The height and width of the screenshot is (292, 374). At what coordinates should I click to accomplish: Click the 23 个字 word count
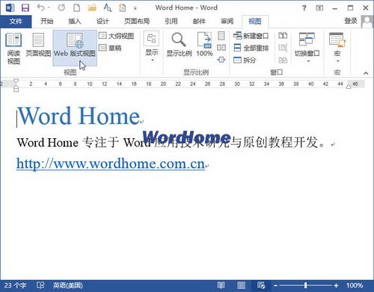pos(15,285)
